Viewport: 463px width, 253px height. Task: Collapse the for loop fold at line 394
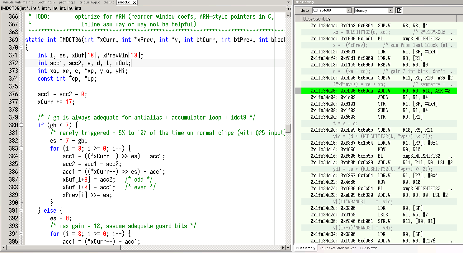(21, 234)
